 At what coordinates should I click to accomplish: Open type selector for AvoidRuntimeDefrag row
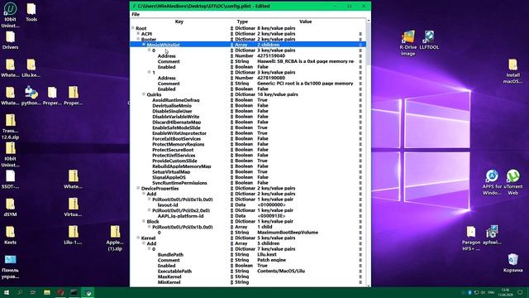(x=231, y=100)
